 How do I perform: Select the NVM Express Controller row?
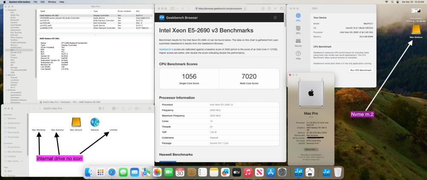click(95, 20)
